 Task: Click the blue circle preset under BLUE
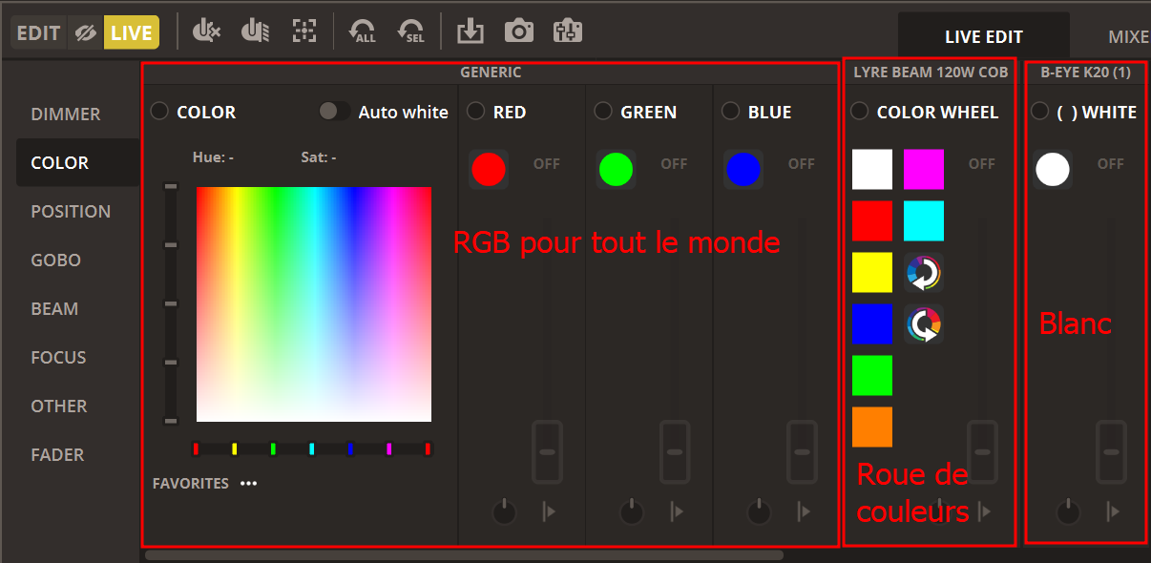743,170
